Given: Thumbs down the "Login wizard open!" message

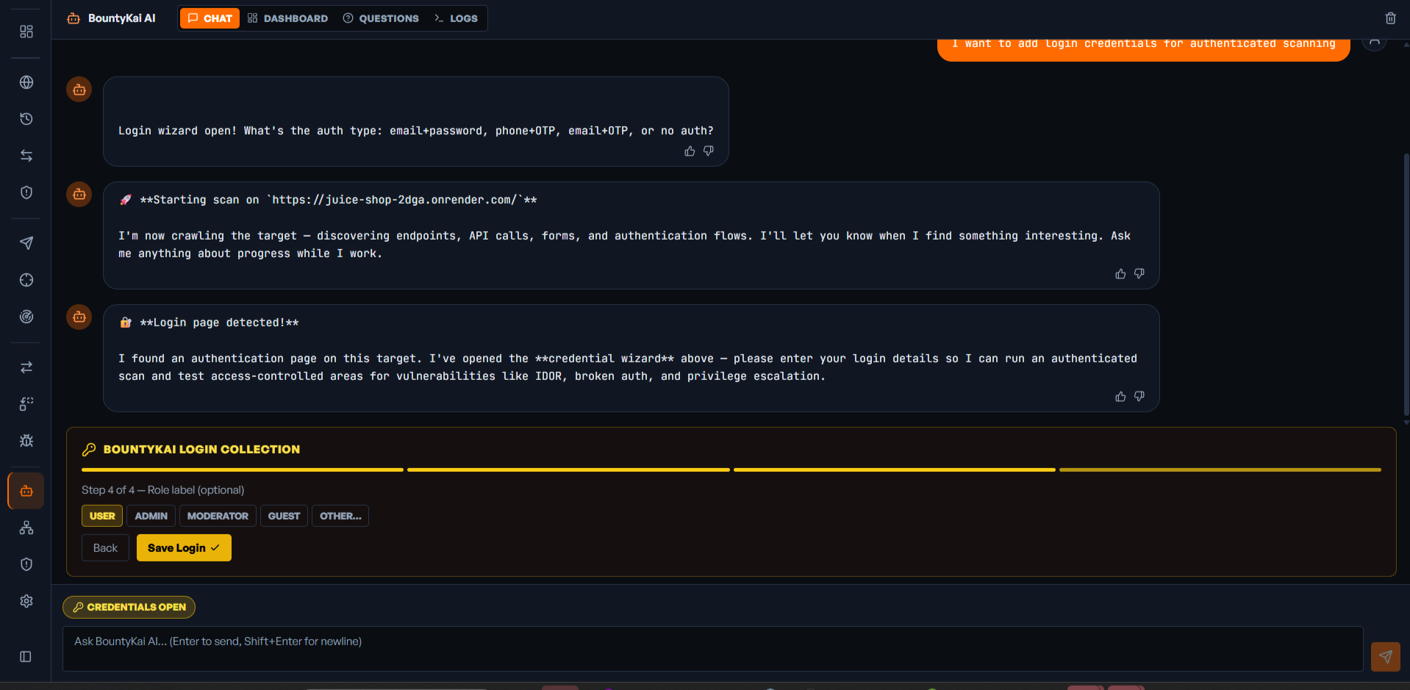Looking at the screenshot, I should click(709, 151).
